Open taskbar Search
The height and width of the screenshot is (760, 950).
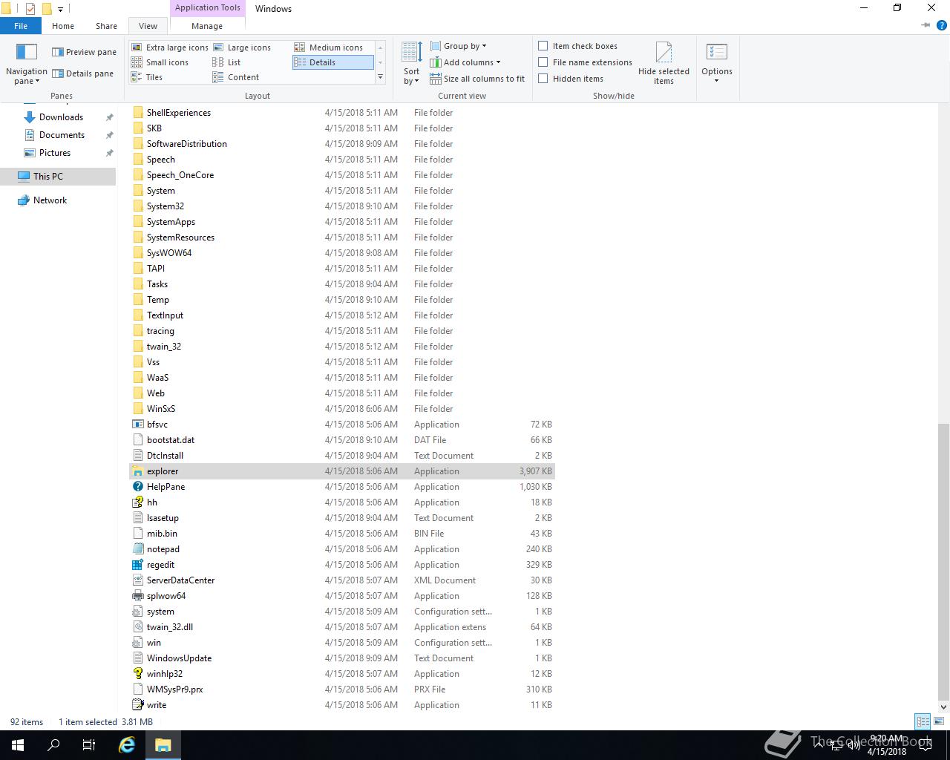pyautogui.click(x=53, y=745)
